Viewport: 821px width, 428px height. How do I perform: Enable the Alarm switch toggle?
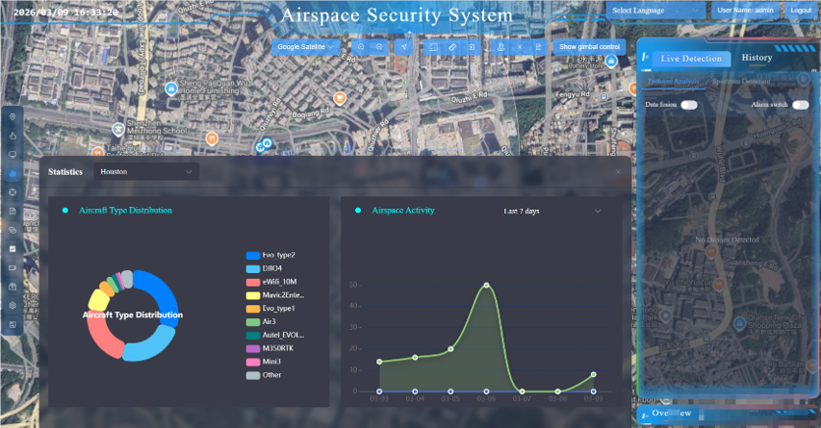(x=800, y=104)
